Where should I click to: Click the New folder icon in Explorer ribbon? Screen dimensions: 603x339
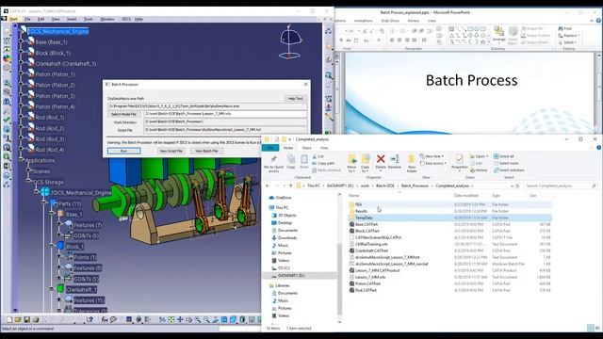pyautogui.click(x=412, y=163)
